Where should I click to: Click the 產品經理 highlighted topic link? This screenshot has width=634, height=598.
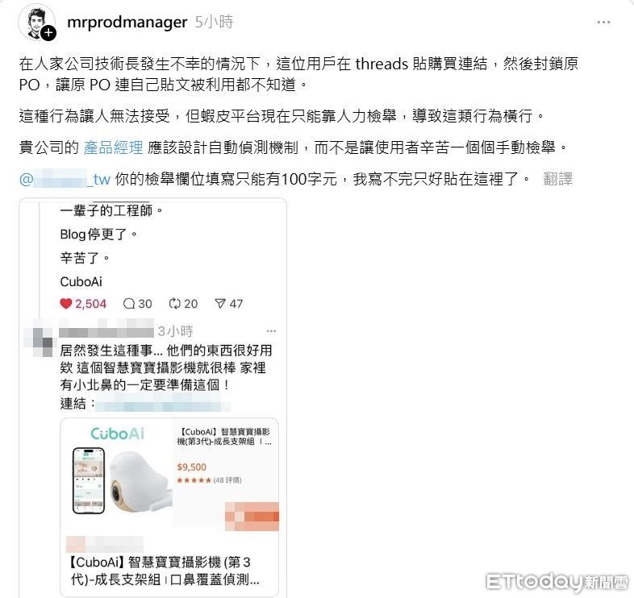coord(113,147)
